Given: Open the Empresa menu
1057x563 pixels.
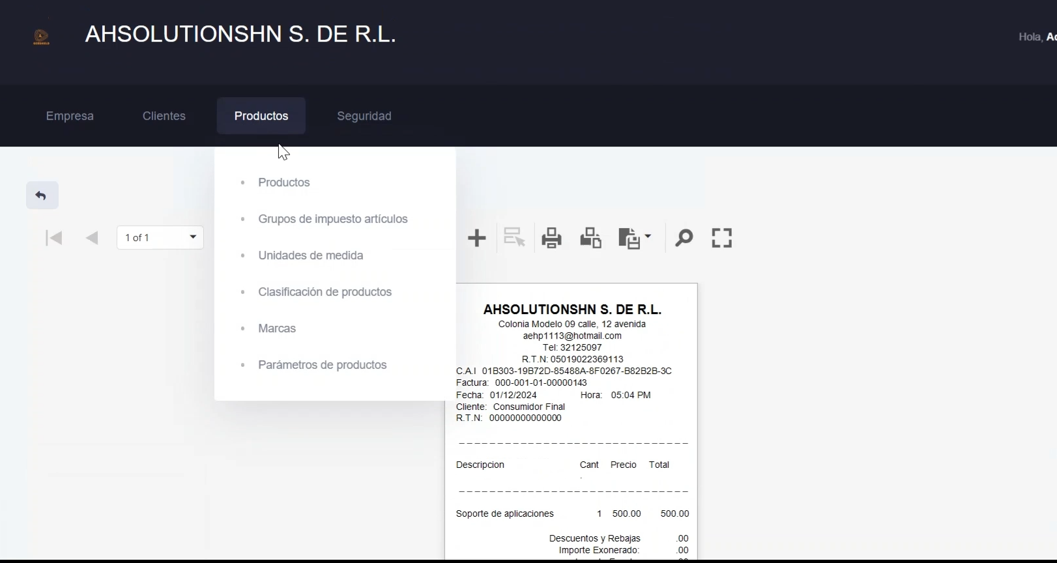Looking at the screenshot, I should point(70,116).
